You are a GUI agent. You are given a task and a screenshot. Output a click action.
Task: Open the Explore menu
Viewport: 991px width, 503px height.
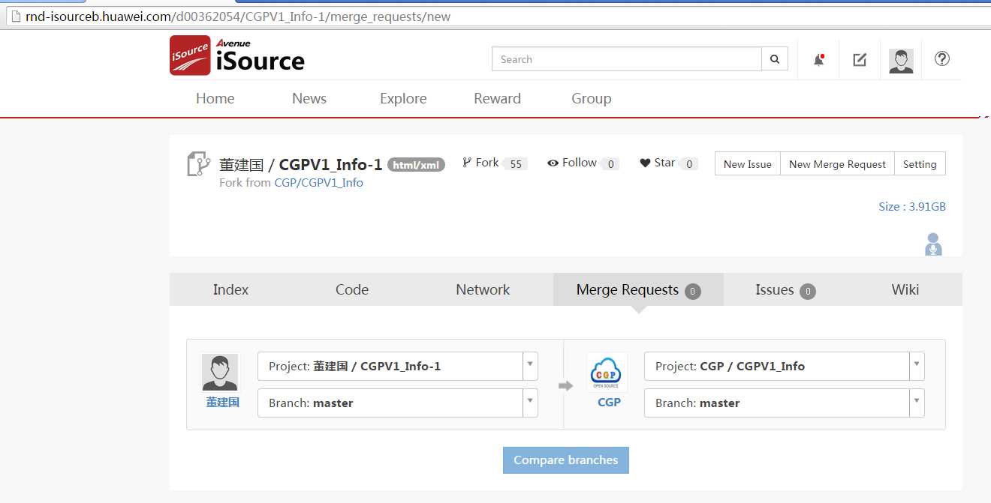pos(403,98)
